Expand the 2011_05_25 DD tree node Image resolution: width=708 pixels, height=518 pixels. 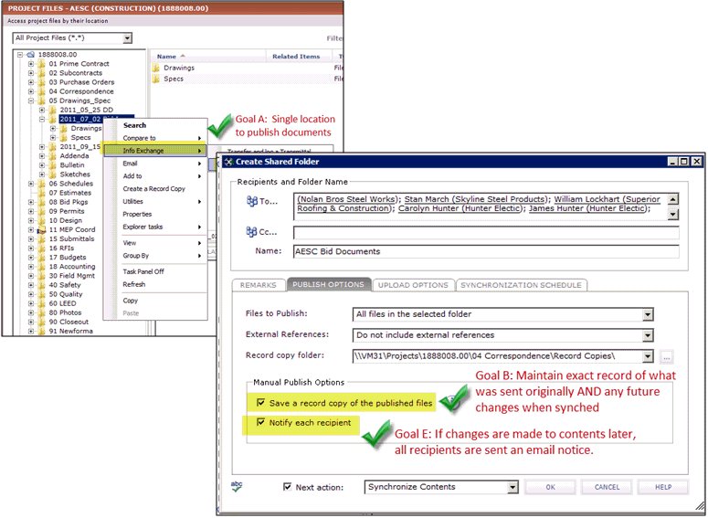coord(41,110)
